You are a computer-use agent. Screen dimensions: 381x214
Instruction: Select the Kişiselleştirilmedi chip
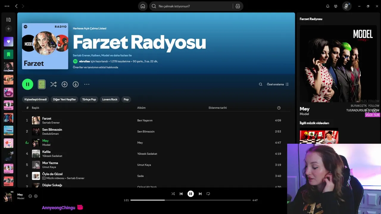35,99
